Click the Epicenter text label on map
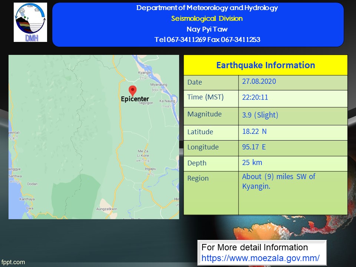The height and width of the screenshot is (267, 356). 135,99
